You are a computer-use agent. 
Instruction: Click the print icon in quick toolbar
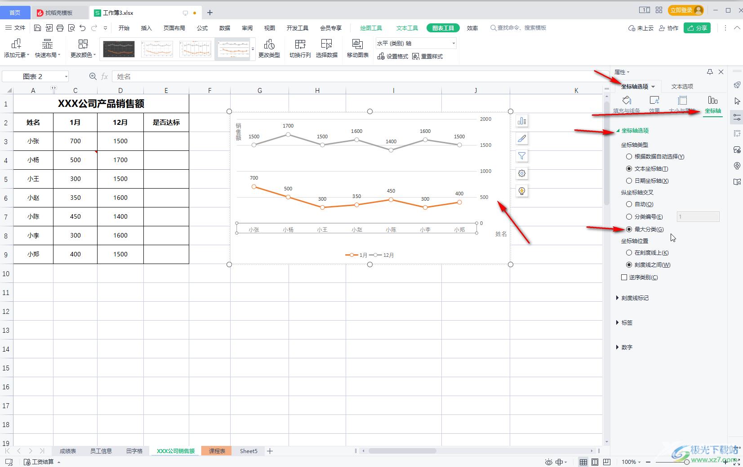(60, 28)
